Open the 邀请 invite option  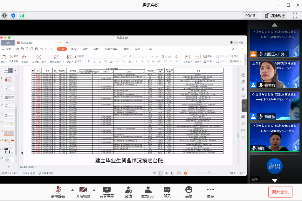128,192
